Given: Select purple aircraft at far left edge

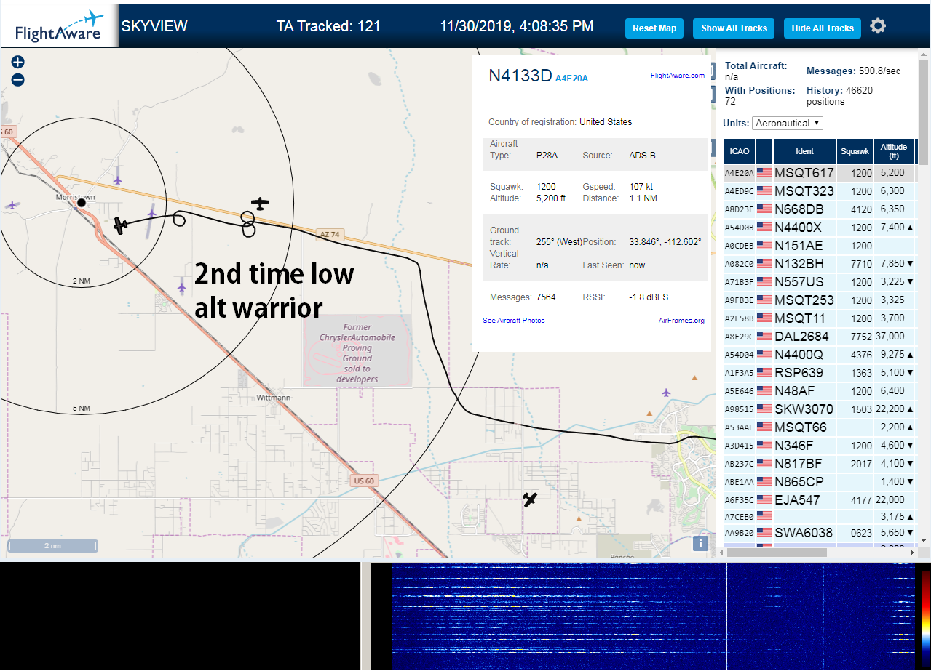Looking at the screenshot, I should tap(12, 206).
